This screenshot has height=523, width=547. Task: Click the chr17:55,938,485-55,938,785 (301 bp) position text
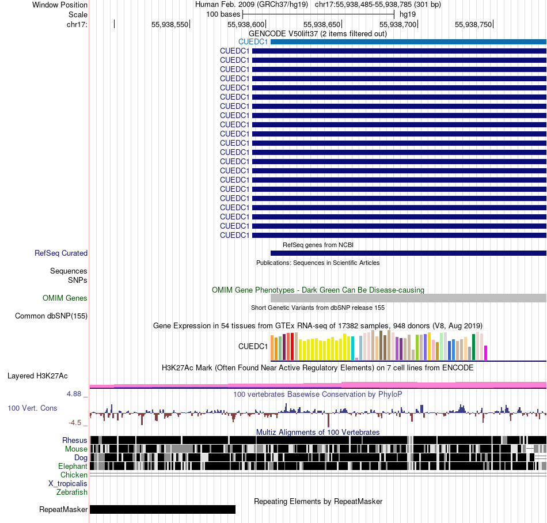point(378,5)
